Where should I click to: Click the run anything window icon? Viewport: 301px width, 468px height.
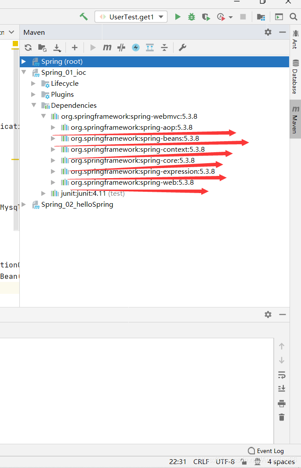tap(279, 17)
